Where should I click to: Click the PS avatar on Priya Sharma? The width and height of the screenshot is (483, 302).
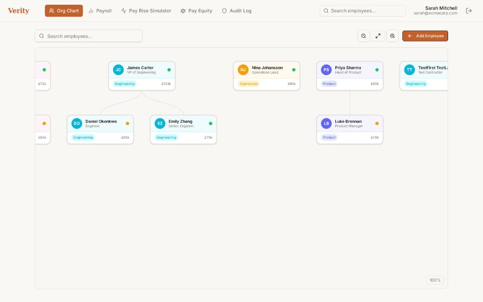pyautogui.click(x=326, y=70)
